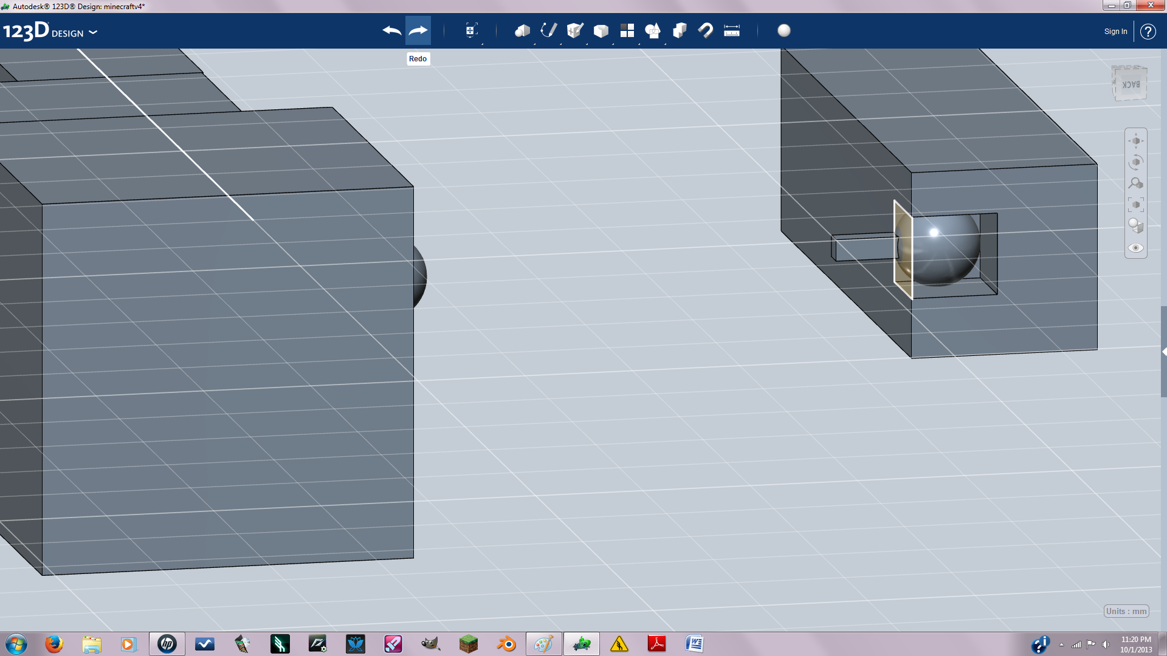Open Windows Explorer from taskbar
Viewport: 1167px width, 656px height.
[x=92, y=644]
